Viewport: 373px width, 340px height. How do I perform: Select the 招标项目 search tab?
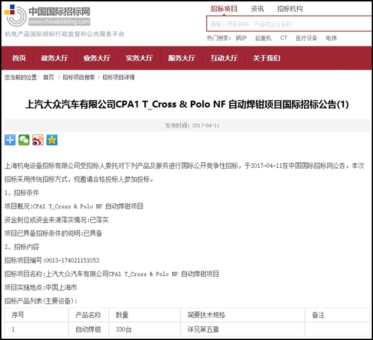pos(224,9)
